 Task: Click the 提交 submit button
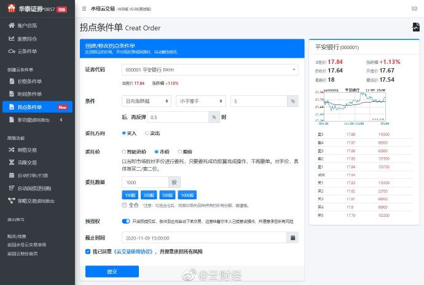coord(112,271)
